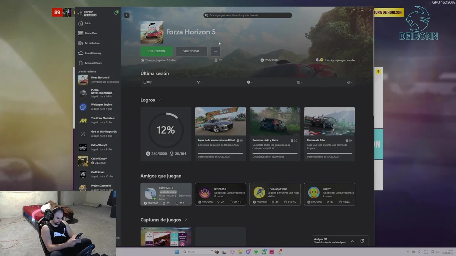Click the deironn profile avatar
The width and height of the screenshot is (456, 256).
pos(80,13)
